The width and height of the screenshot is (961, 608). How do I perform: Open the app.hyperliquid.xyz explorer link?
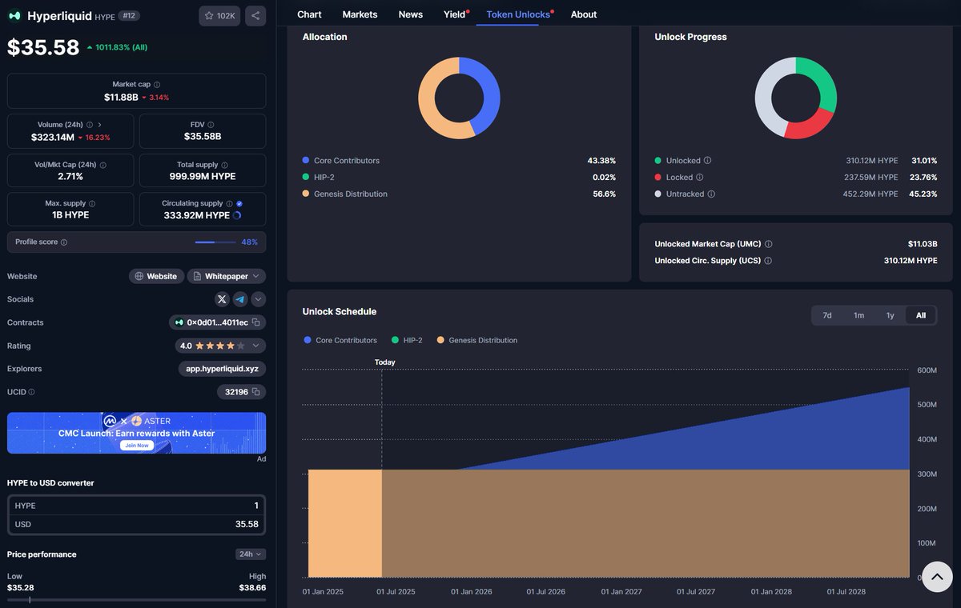point(222,369)
